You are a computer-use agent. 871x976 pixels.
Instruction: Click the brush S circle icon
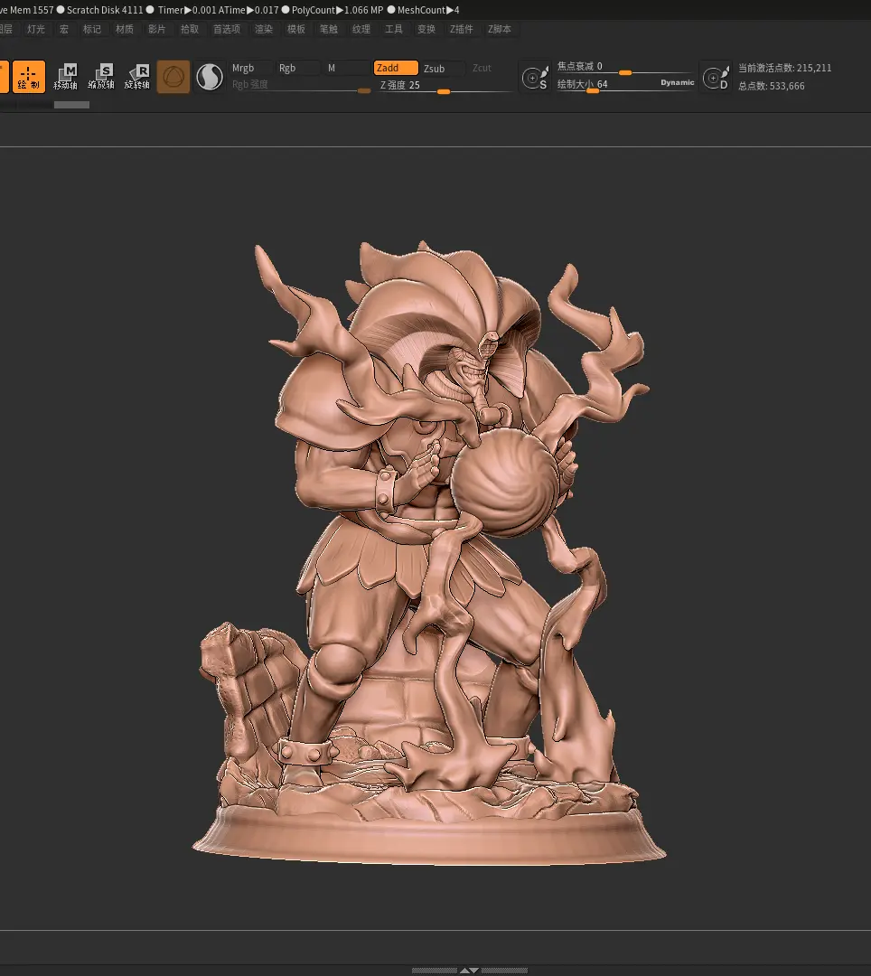(x=535, y=77)
